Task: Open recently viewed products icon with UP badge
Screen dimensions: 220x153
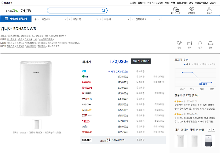Action: click(x=176, y=9)
